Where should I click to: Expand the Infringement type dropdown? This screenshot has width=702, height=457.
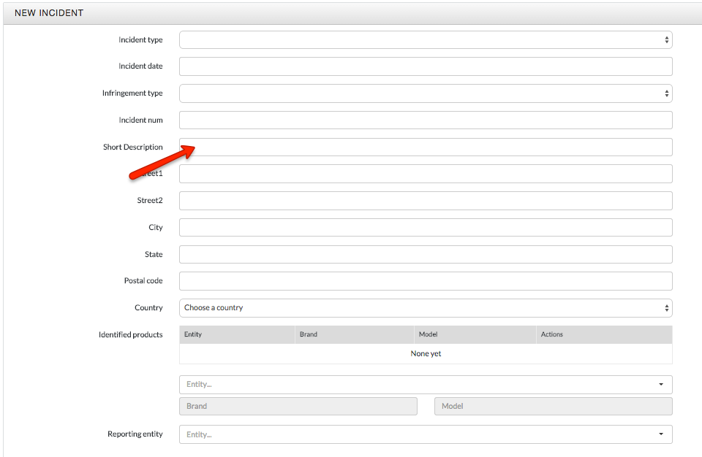(x=424, y=93)
